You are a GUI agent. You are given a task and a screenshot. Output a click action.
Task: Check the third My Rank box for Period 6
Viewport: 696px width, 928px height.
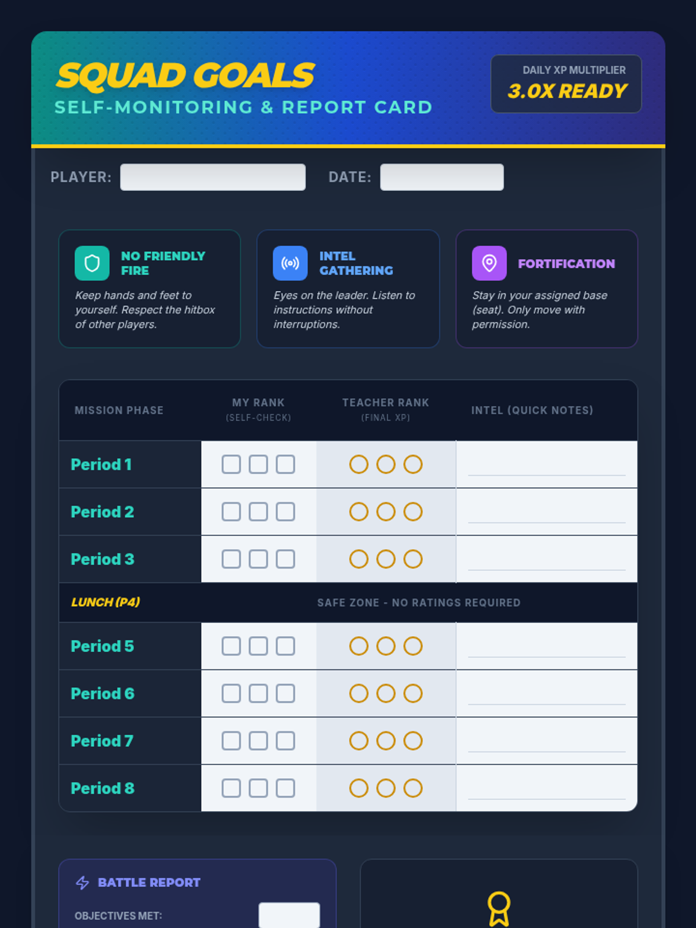tap(285, 694)
